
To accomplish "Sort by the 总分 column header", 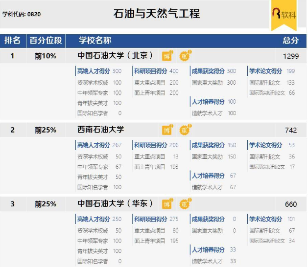I will pos(290,40).
